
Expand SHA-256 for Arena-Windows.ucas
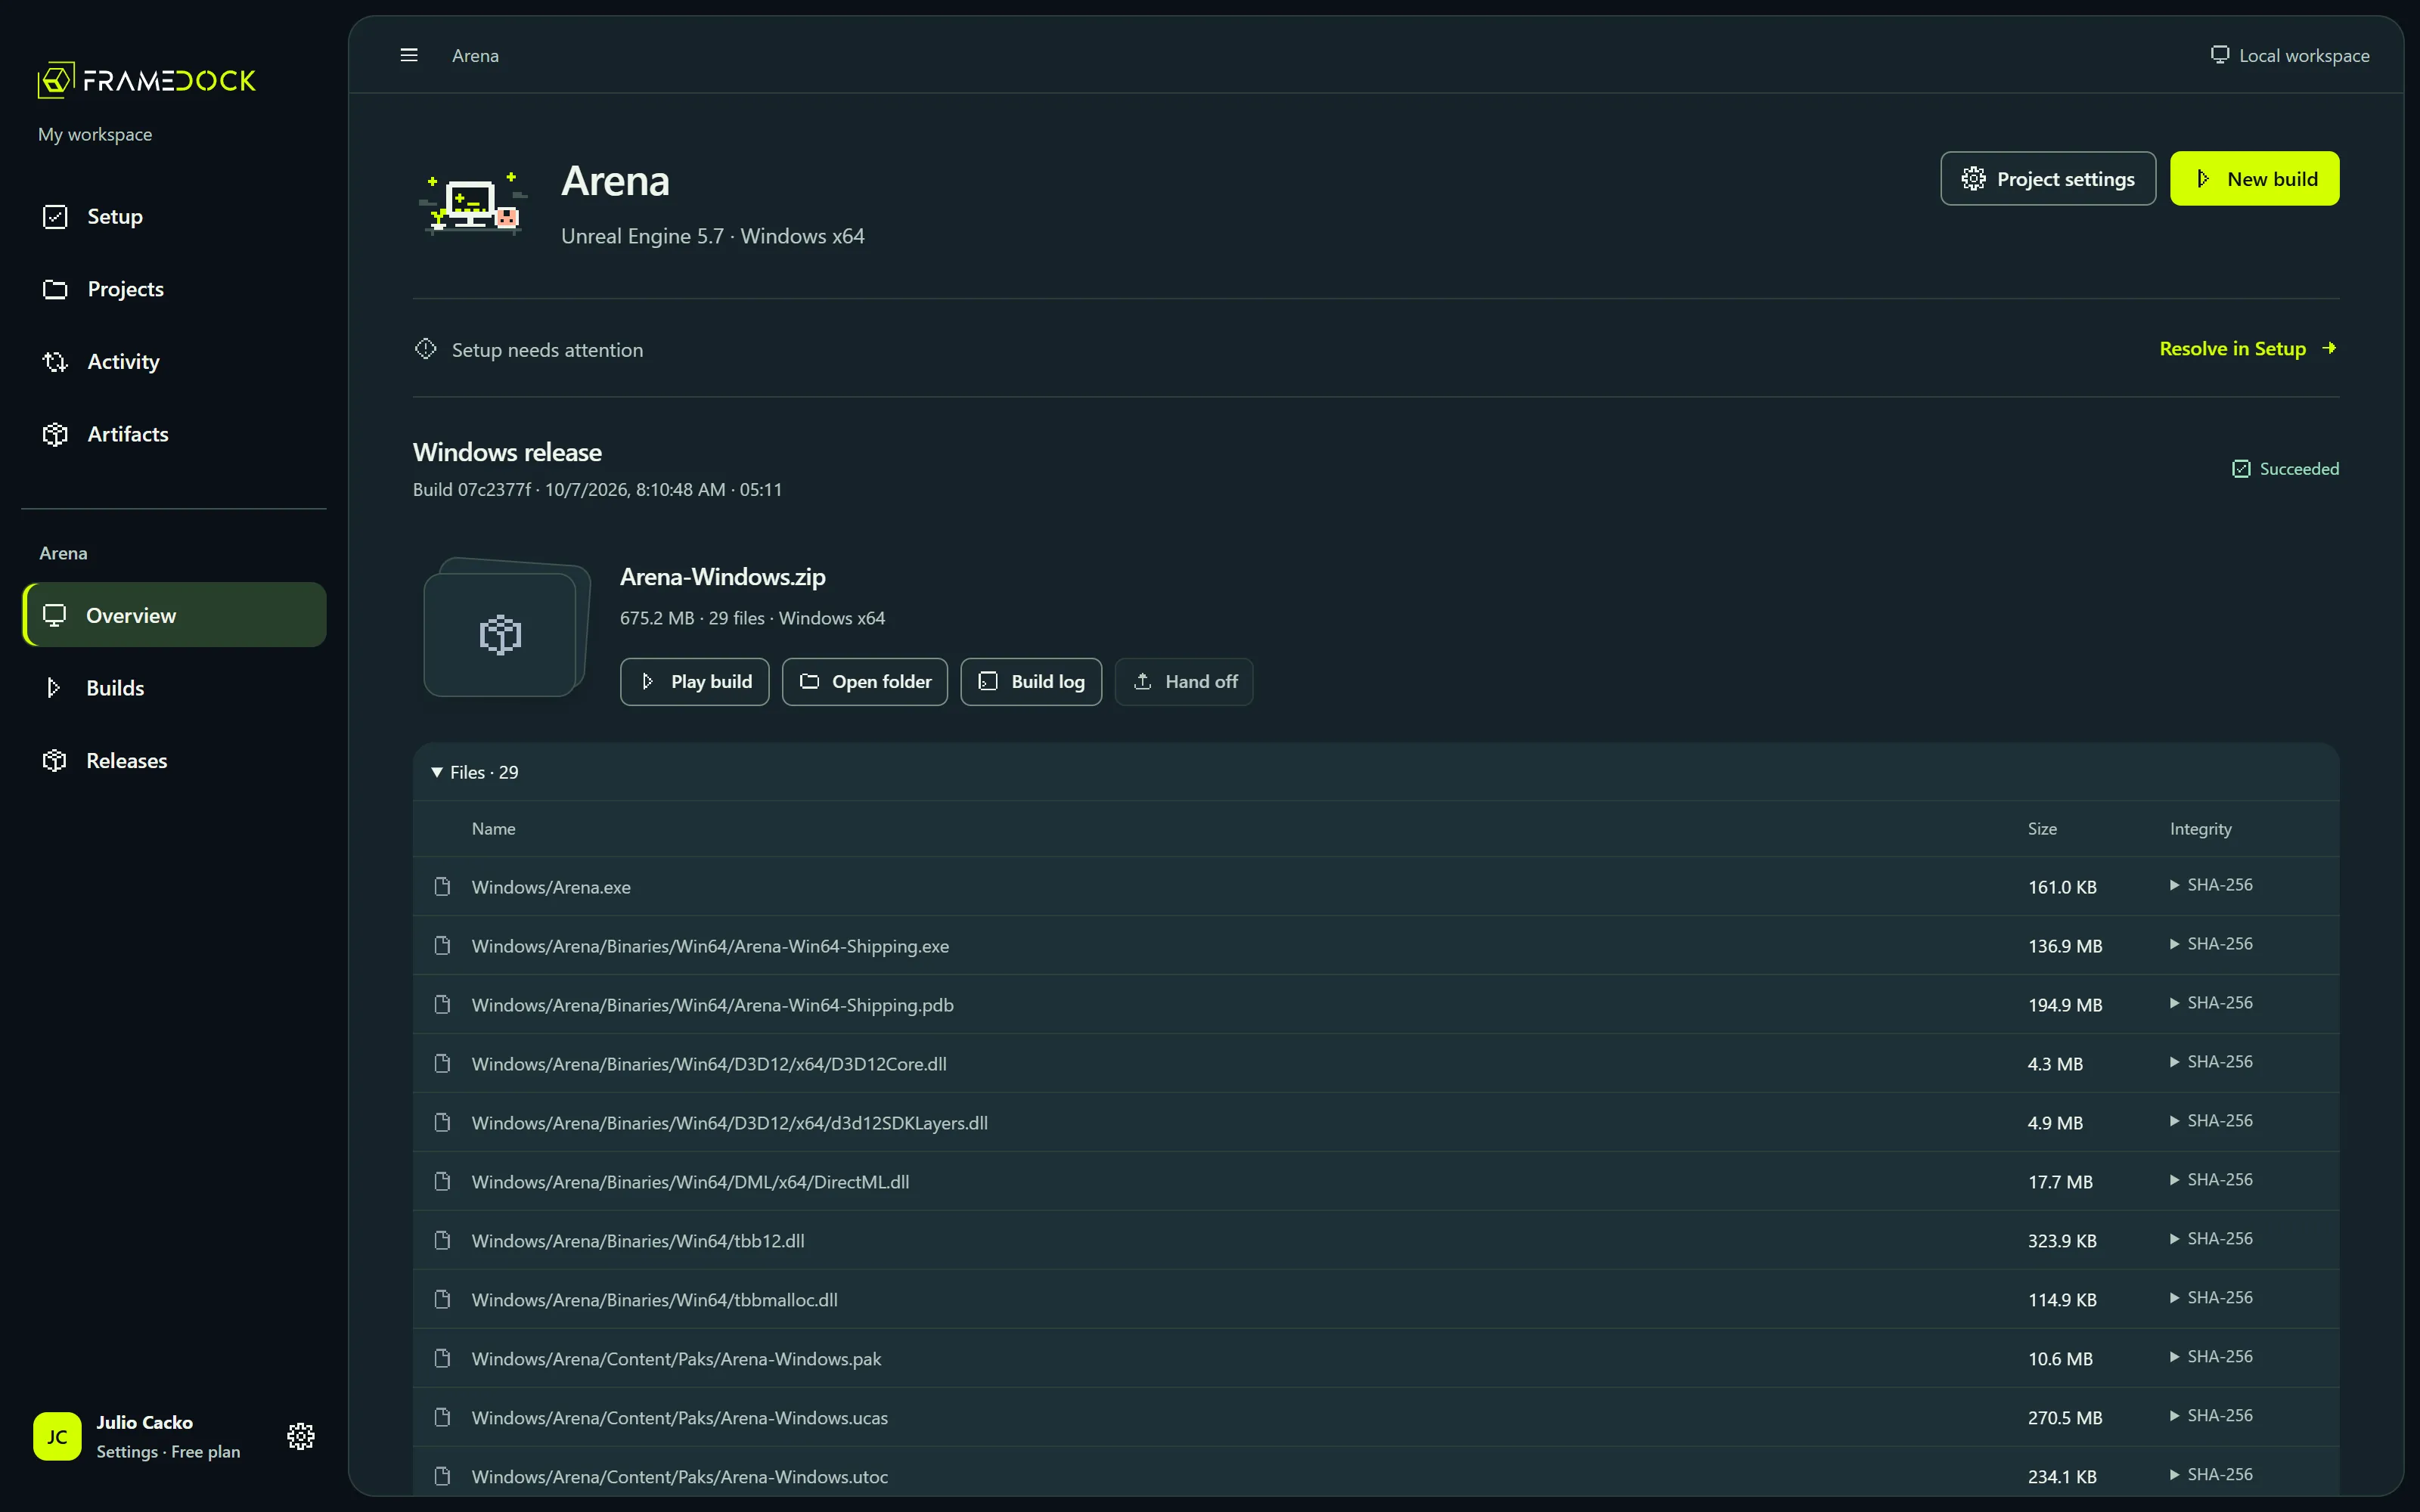pyautogui.click(x=2211, y=1416)
